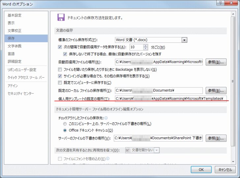Open 文章校正 category

[x=15, y=31]
